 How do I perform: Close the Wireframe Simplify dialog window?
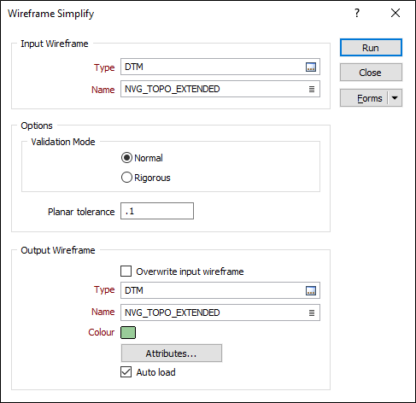point(395,13)
